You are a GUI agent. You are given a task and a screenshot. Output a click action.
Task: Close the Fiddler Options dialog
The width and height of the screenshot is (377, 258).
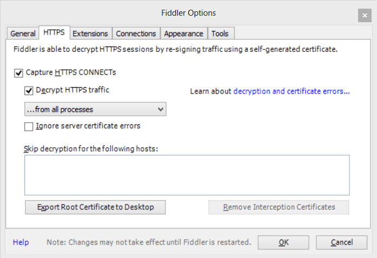(365, 16)
